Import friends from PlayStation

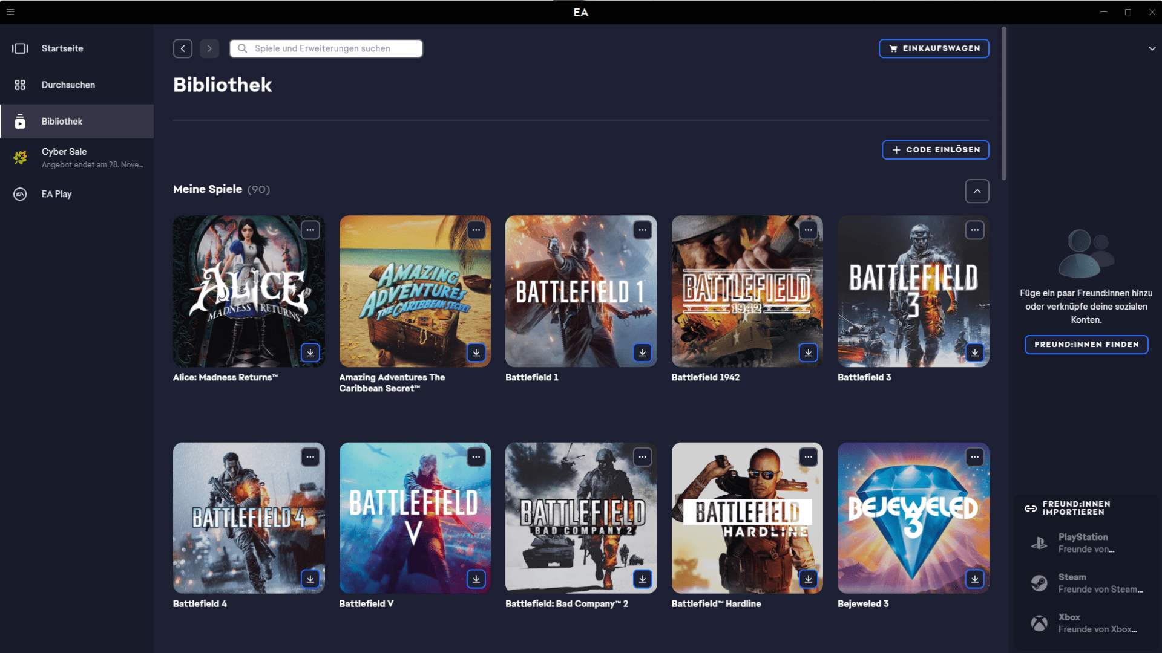tap(1087, 543)
